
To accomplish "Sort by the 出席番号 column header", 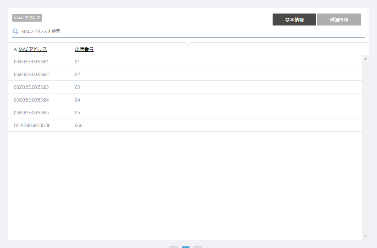I will [x=84, y=49].
